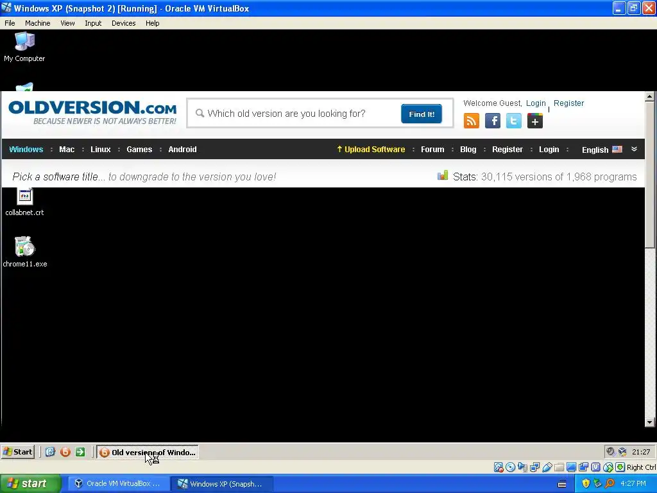Open the Facebook icon on OldVersion page
The image size is (657, 493).
click(493, 121)
